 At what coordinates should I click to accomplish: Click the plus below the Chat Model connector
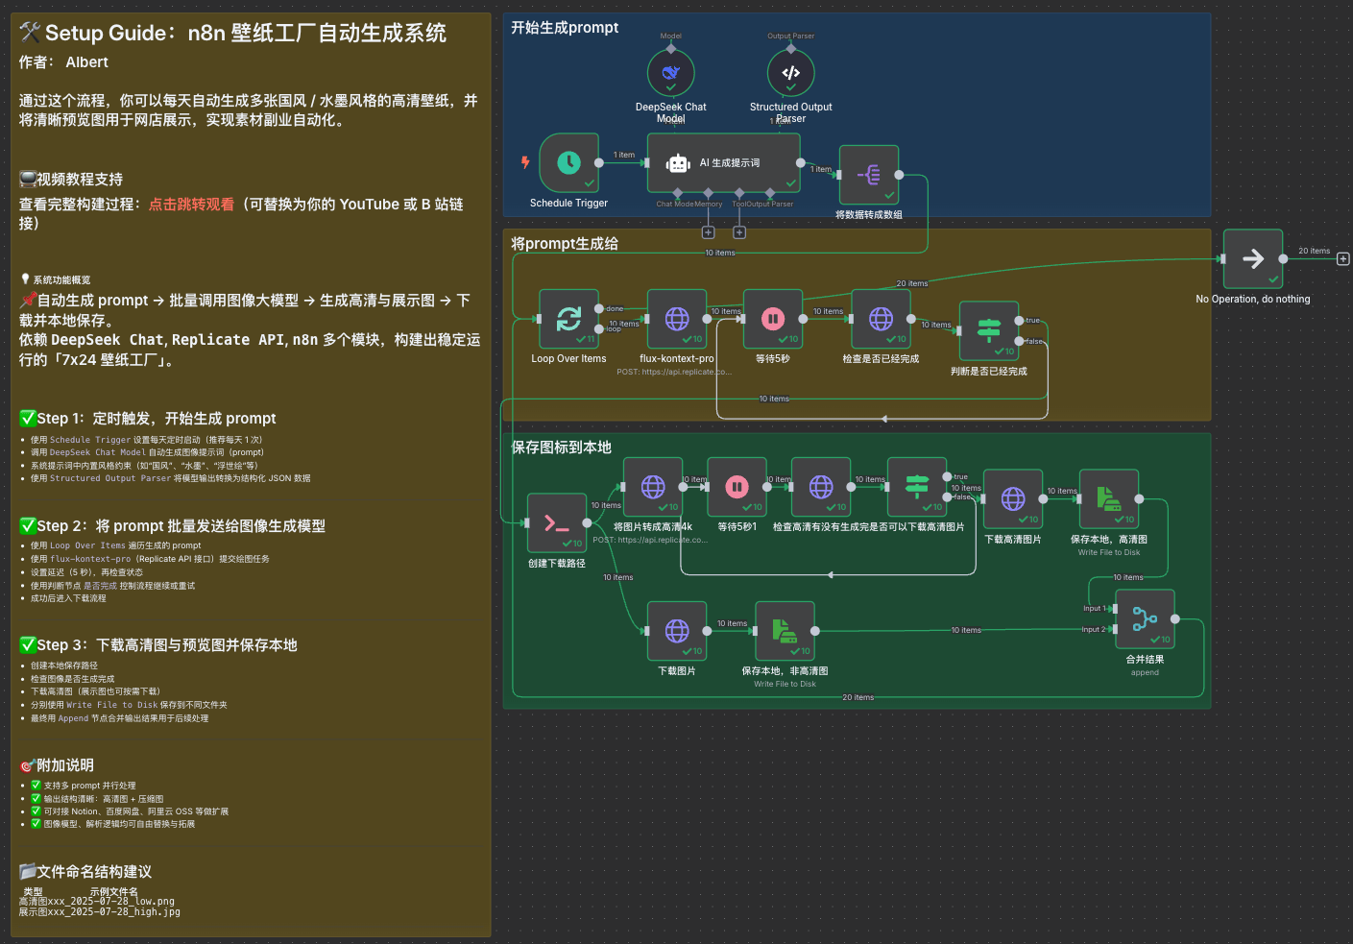[x=708, y=231]
